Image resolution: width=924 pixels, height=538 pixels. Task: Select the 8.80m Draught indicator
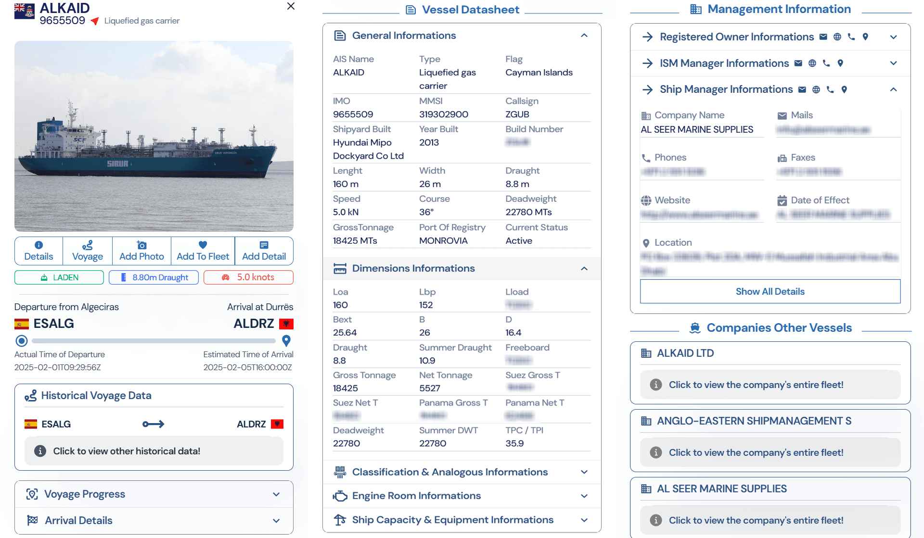(x=153, y=277)
